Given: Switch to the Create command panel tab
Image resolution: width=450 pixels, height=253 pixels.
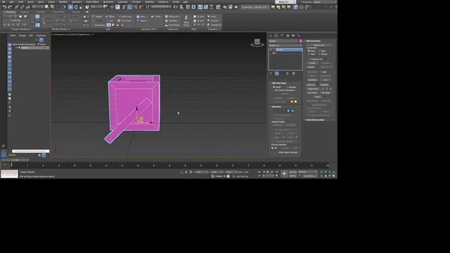Looking at the screenshot, I should tap(271, 36).
